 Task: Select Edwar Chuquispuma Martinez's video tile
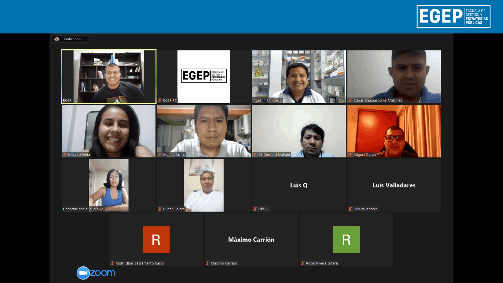coord(394,76)
